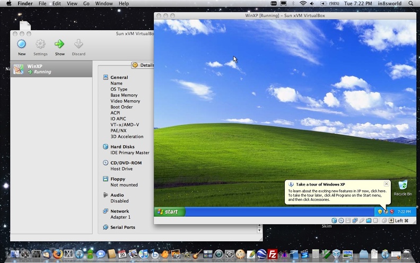Select the WinXP machine in the list
The height and width of the screenshot is (263, 420).
pyautogui.click(x=51, y=69)
